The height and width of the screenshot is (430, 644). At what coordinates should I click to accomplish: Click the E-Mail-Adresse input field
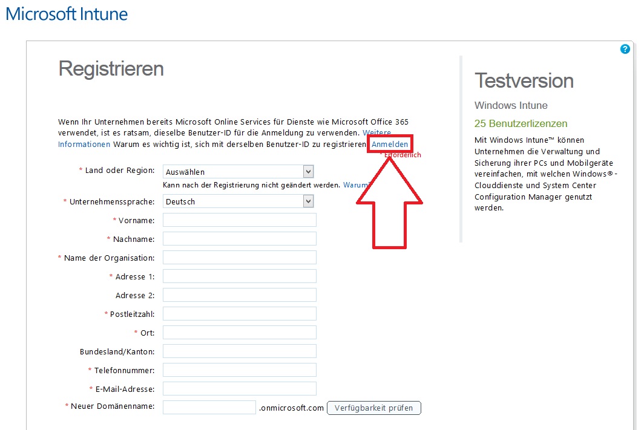[240, 389]
